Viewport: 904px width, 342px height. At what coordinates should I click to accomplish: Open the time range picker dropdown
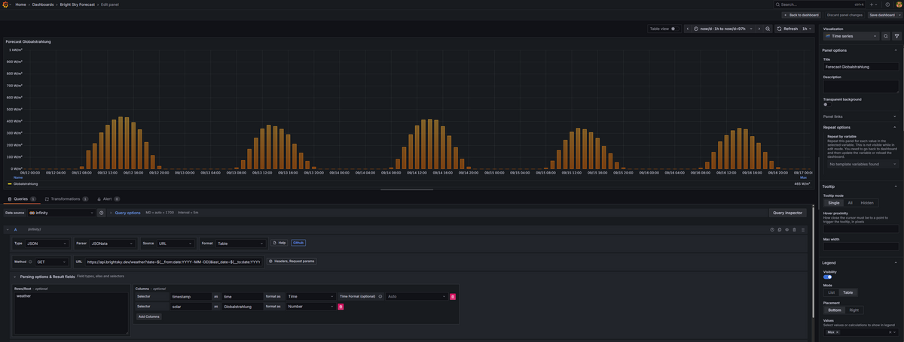pos(723,29)
